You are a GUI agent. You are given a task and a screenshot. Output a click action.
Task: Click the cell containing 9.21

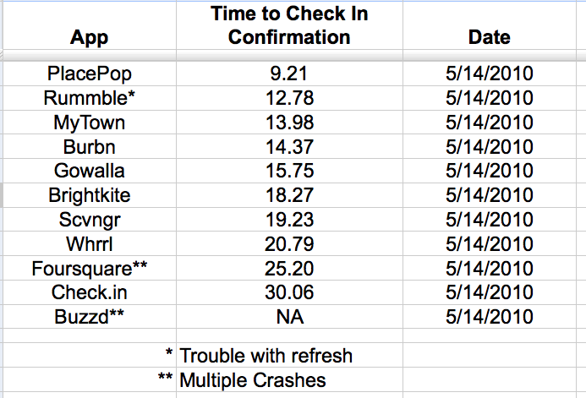(x=289, y=74)
